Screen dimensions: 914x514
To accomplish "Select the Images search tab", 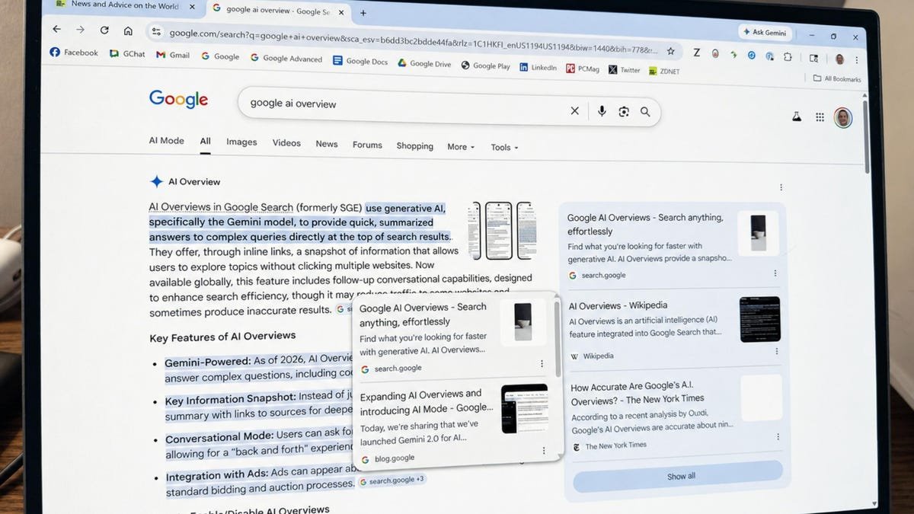I will (x=241, y=142).
